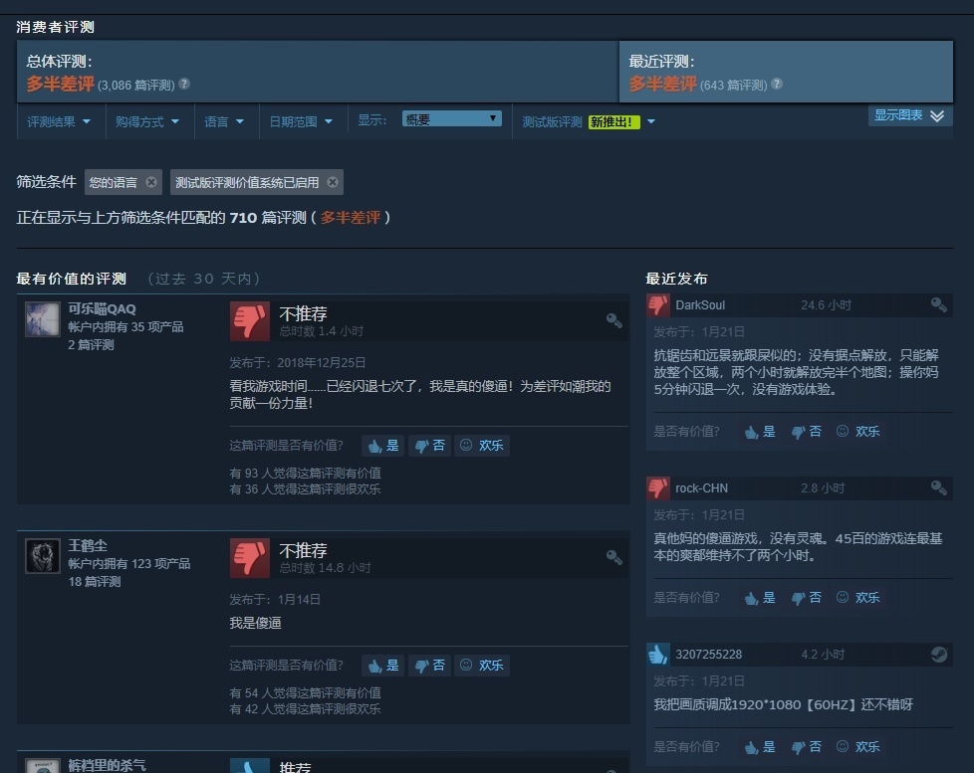Screen dimensions: 974x773
Task: Click Steam icon on 3207255228's review
Action: (x=938, y=654)
